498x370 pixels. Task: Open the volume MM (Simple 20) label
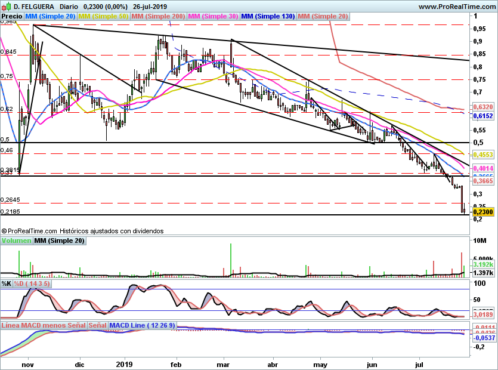(x=60, y=240)
